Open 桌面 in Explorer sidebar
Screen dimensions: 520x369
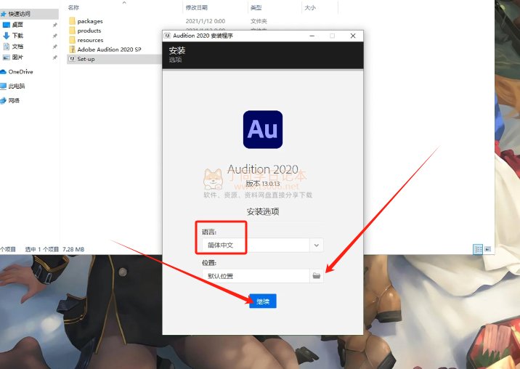coord(17,25)
